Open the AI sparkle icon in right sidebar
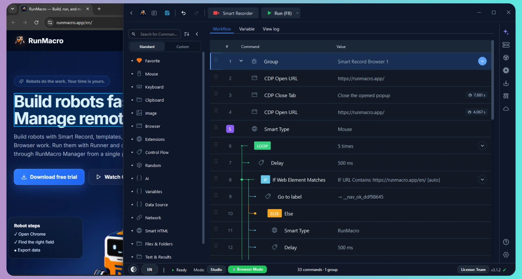Viewport: 522px width, 279px height. [506, 32]
